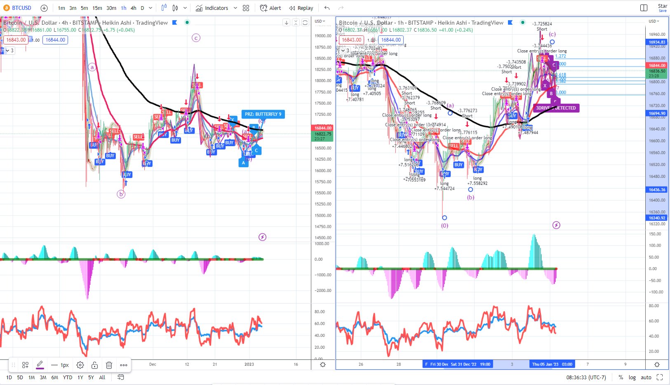The width and height of the screenshot is (670, 385).
Task: Click the 16844.00 buy price box on right chart
Action: coord(391,40)
